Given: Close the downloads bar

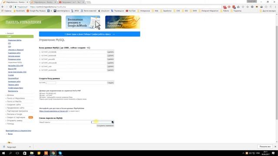Looking at the screenshot, I should (275, 146).
